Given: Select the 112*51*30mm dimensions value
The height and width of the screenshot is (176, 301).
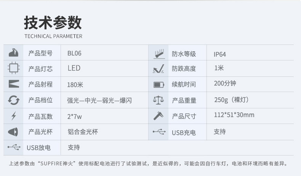Looking at the screenshot, I should point(234,115).
